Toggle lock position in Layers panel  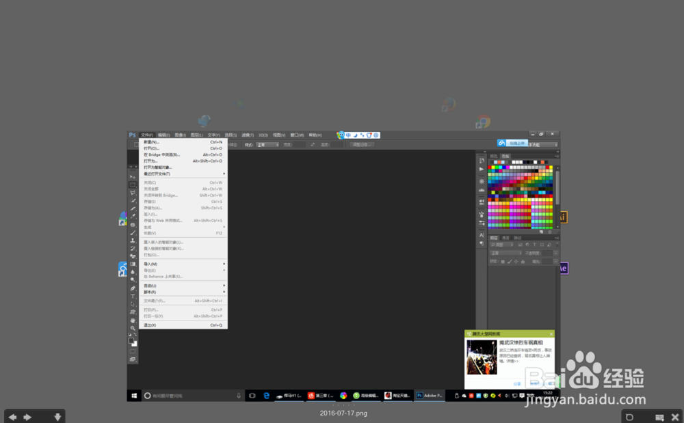pos(516,261)
